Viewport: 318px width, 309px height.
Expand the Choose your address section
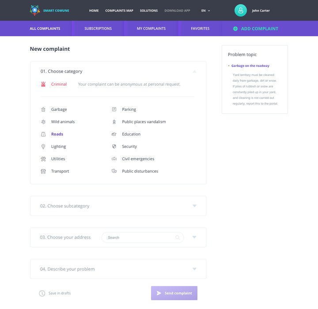(194, 237)
